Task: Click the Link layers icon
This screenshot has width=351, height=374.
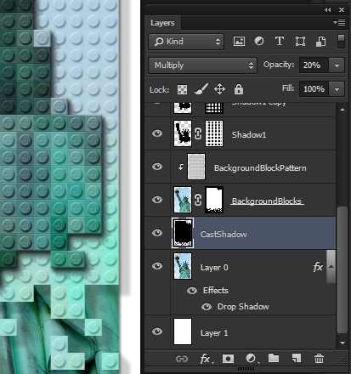Action: [x=182, y=359]
